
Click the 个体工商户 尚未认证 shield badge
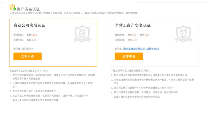[184, 34]
